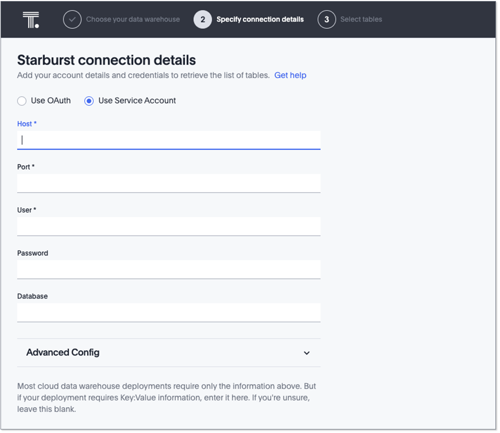The height and width of the screenshot is (433, 500).
Task: Click the Starburst connection details heading
Action: [x=106, y=60]
